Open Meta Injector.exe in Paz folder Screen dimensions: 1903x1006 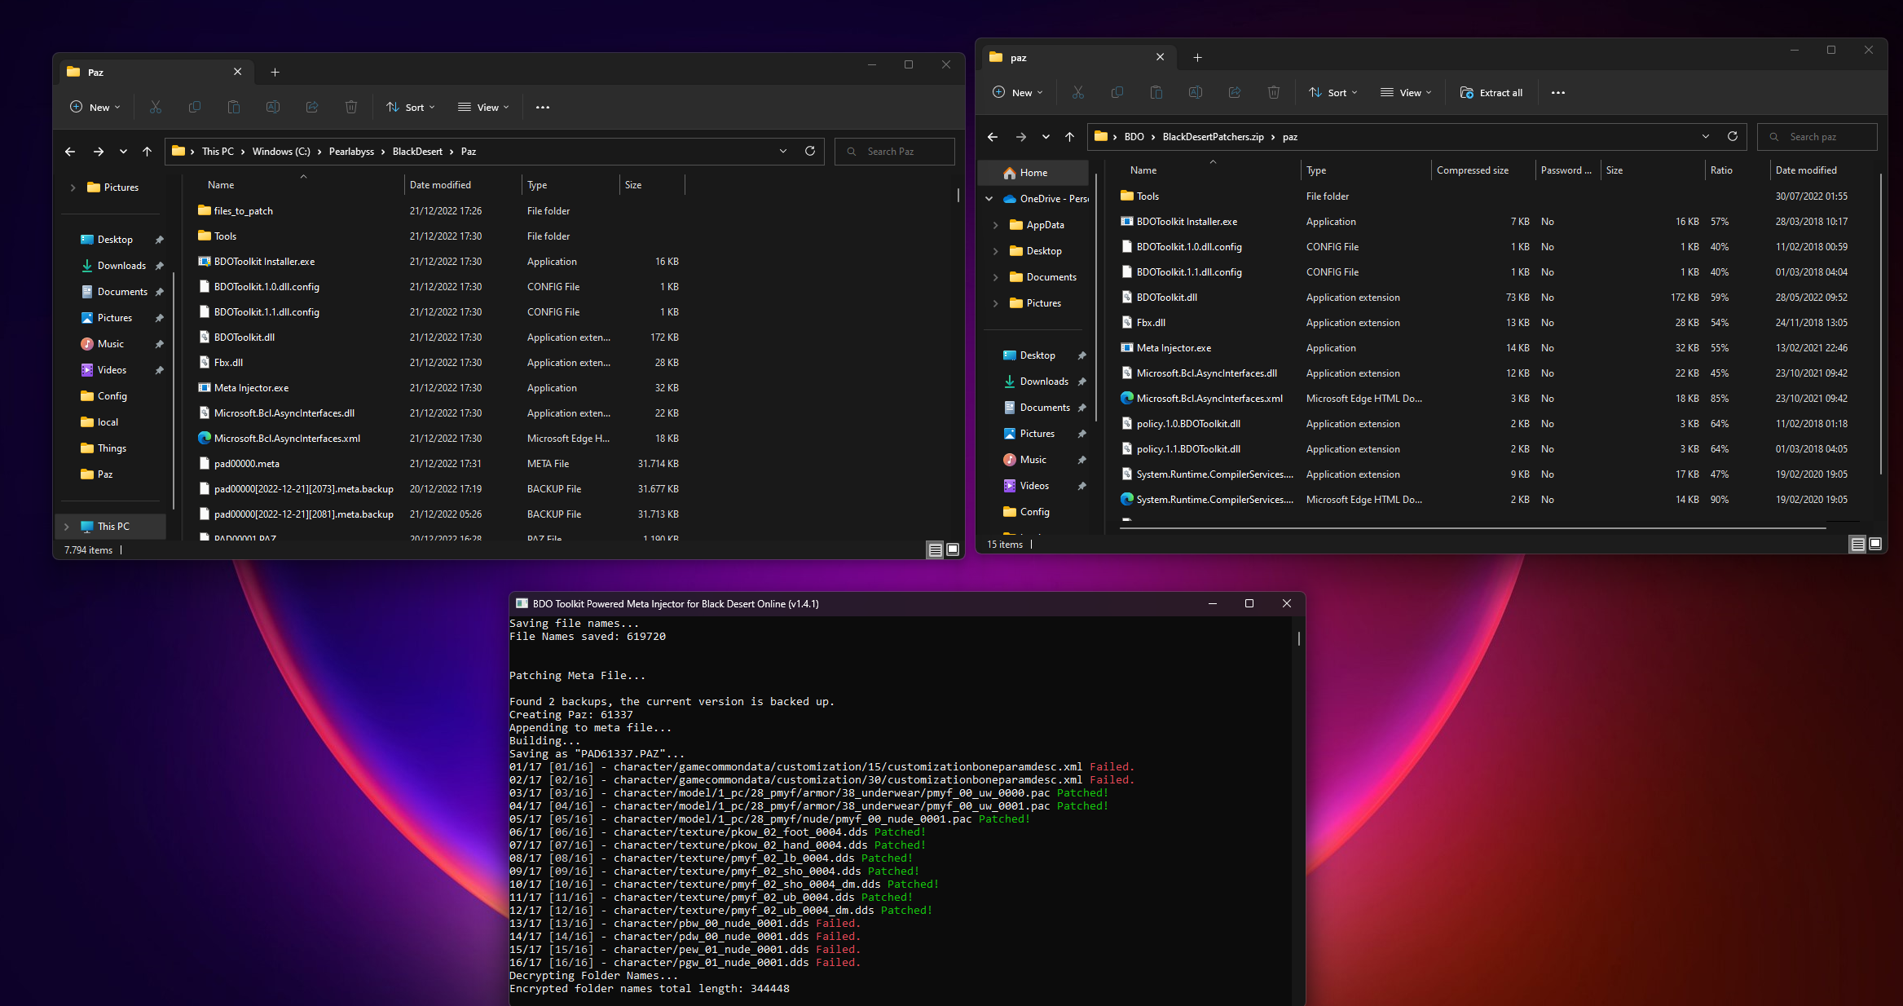click(x=251, y=388)
